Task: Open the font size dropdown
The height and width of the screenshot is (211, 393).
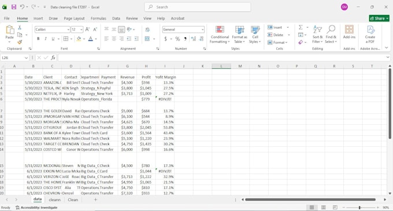Action: coord(81,29)
